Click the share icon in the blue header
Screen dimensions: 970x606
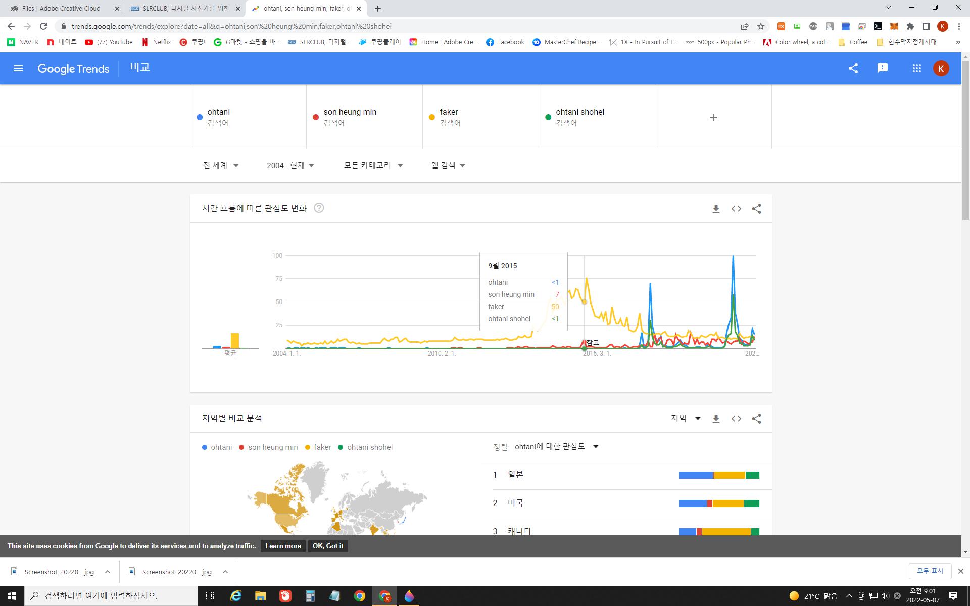(853, 68)
